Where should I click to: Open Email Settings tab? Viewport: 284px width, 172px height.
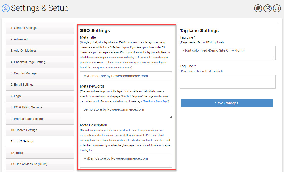click(x=40, y=85)
